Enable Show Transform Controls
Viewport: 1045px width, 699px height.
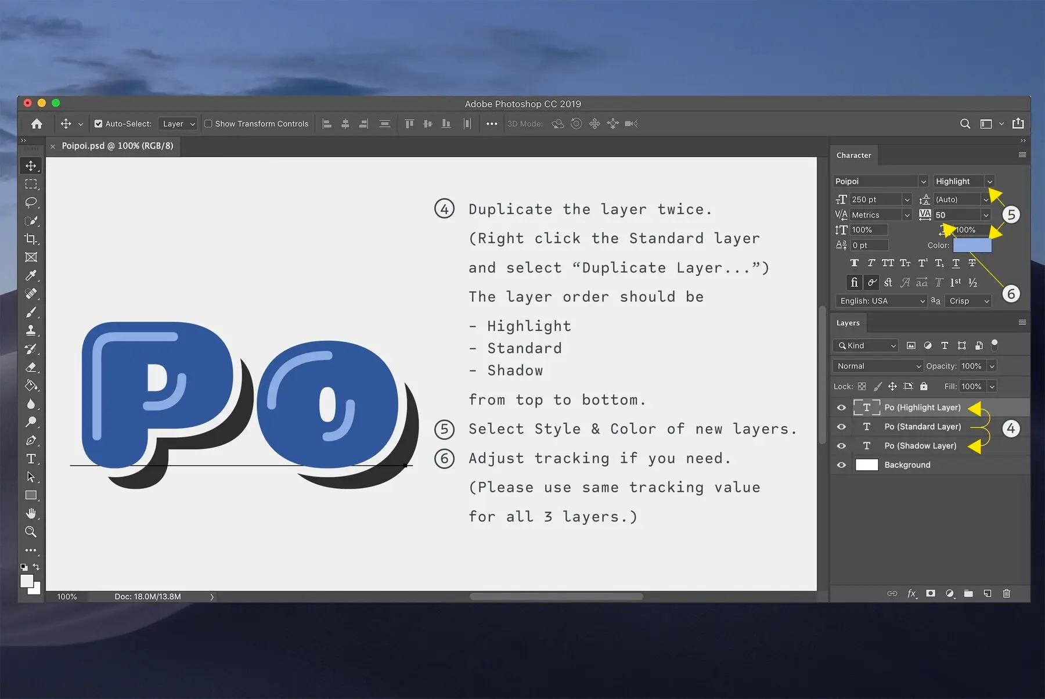pos(208,124)
